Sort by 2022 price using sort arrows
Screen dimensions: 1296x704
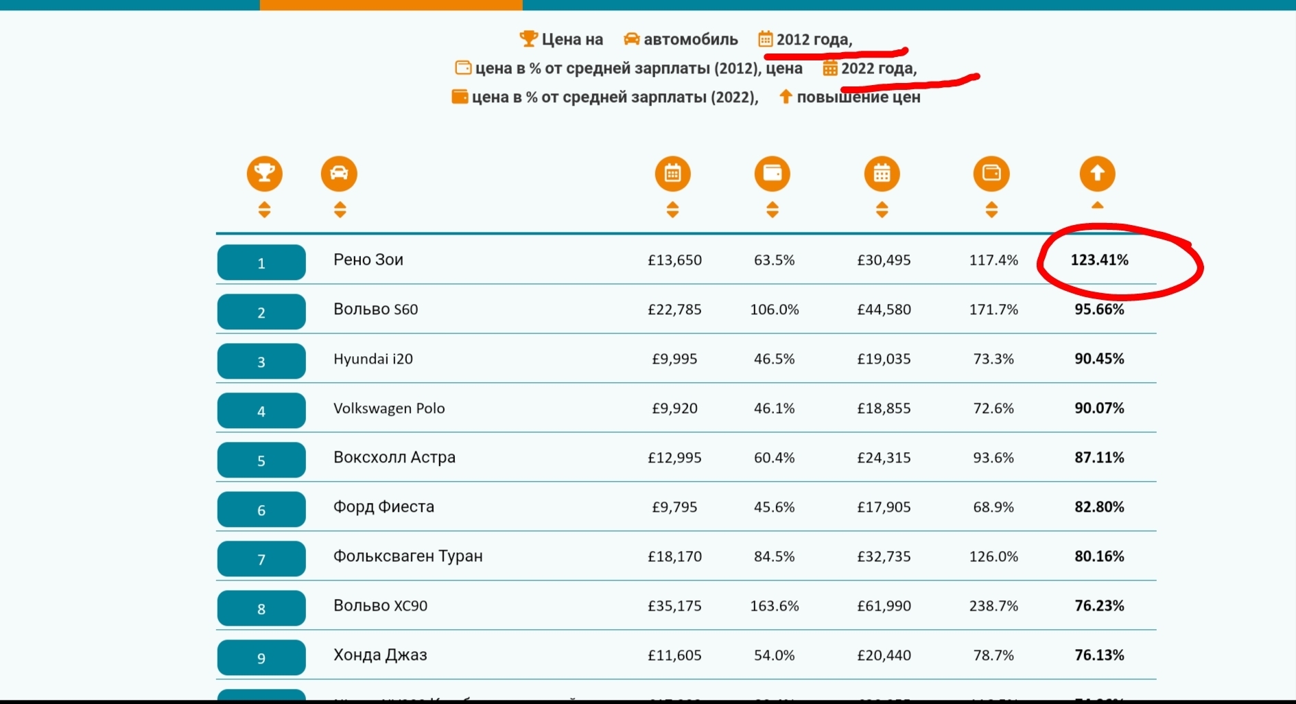pos(882,210)
